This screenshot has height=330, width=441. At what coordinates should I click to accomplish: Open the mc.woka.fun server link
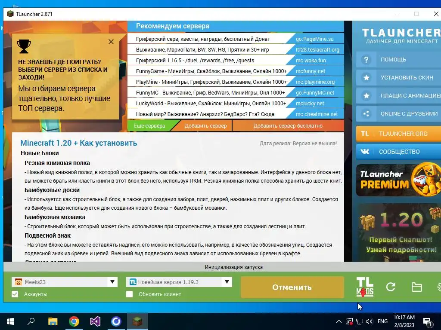[x=311, y=60]
